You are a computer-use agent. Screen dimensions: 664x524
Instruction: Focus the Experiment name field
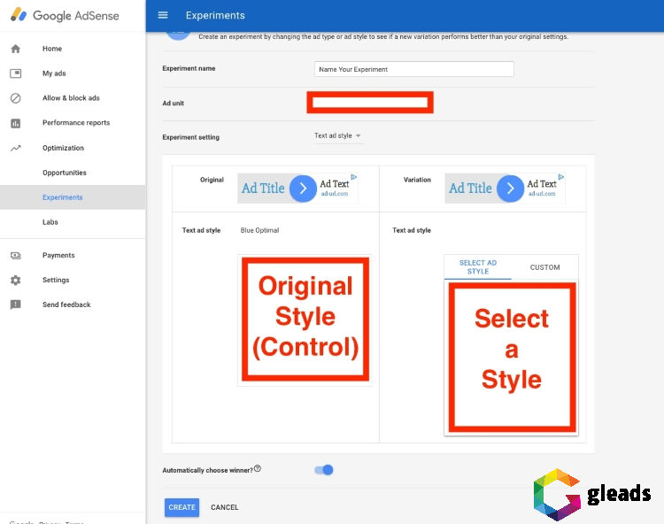point(414,69)
